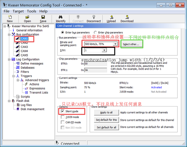
Task: Select Enter bus parameters radio button
Action: (x=63, y=32)
